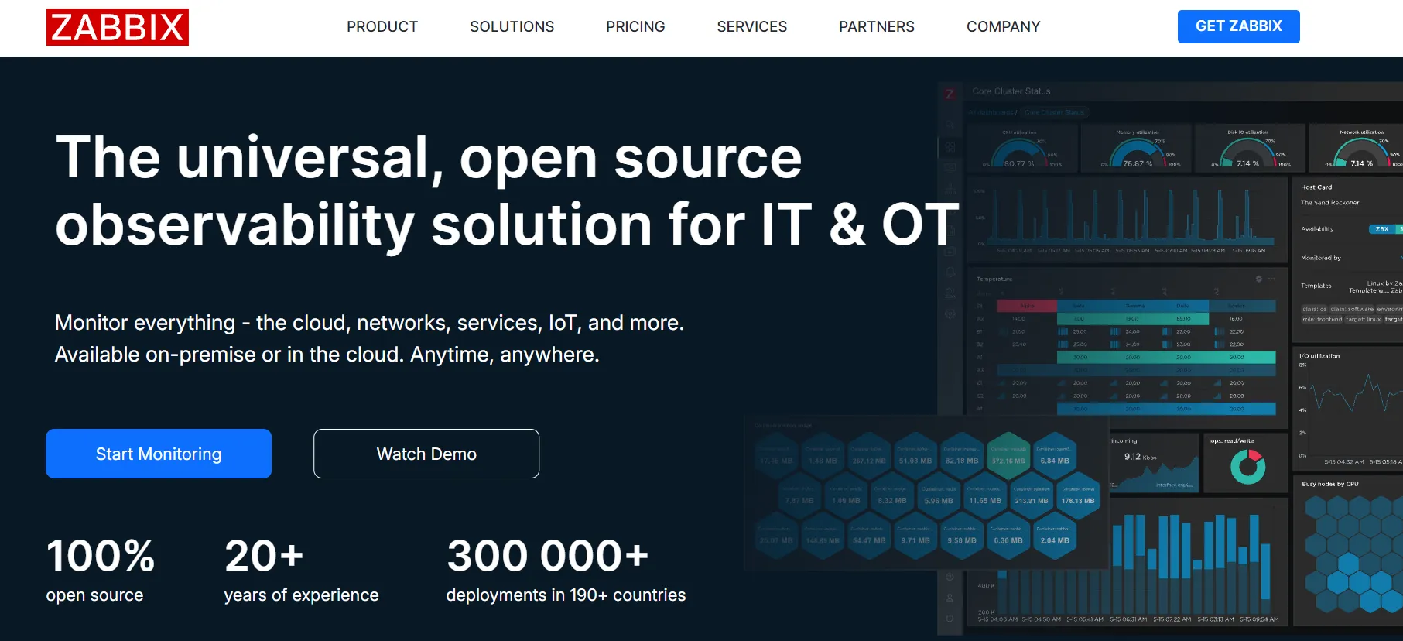
Task: Click the 'I/O utilization' line graph
Action: click(1348, 409)
